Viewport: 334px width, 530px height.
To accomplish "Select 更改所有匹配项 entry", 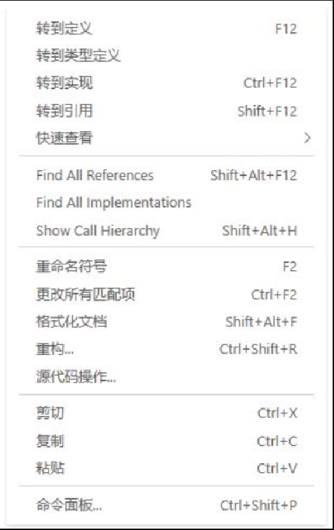I will click(167, 294).
